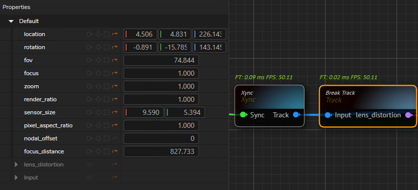Image resolution: width=418 pixels, height=190 pixels.
Task: Collapse the Default properties group
Action: point(11,21)
